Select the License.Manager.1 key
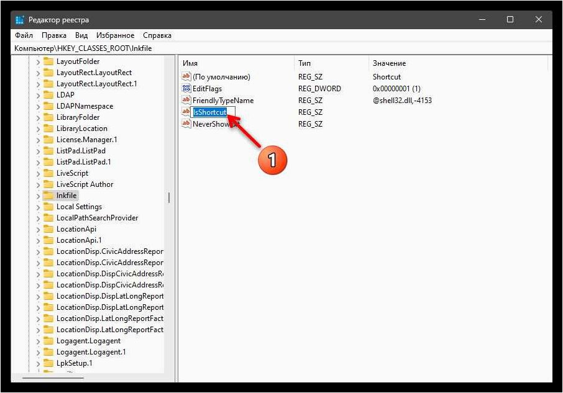The width and height of the screenshot is (563, 393). [x=86, y=140]
